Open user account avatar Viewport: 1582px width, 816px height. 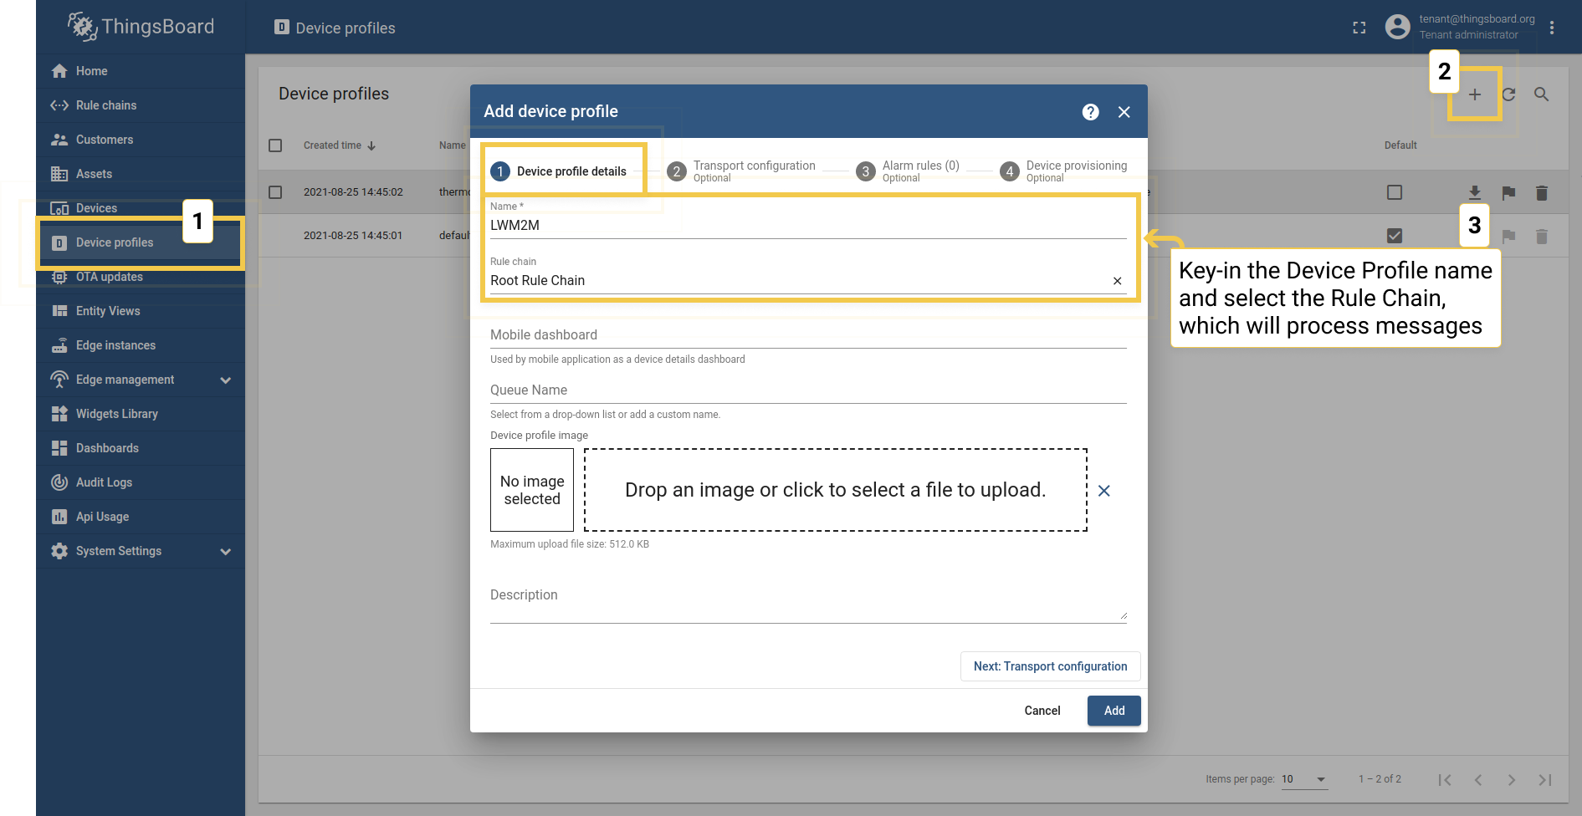(1397, 27)
